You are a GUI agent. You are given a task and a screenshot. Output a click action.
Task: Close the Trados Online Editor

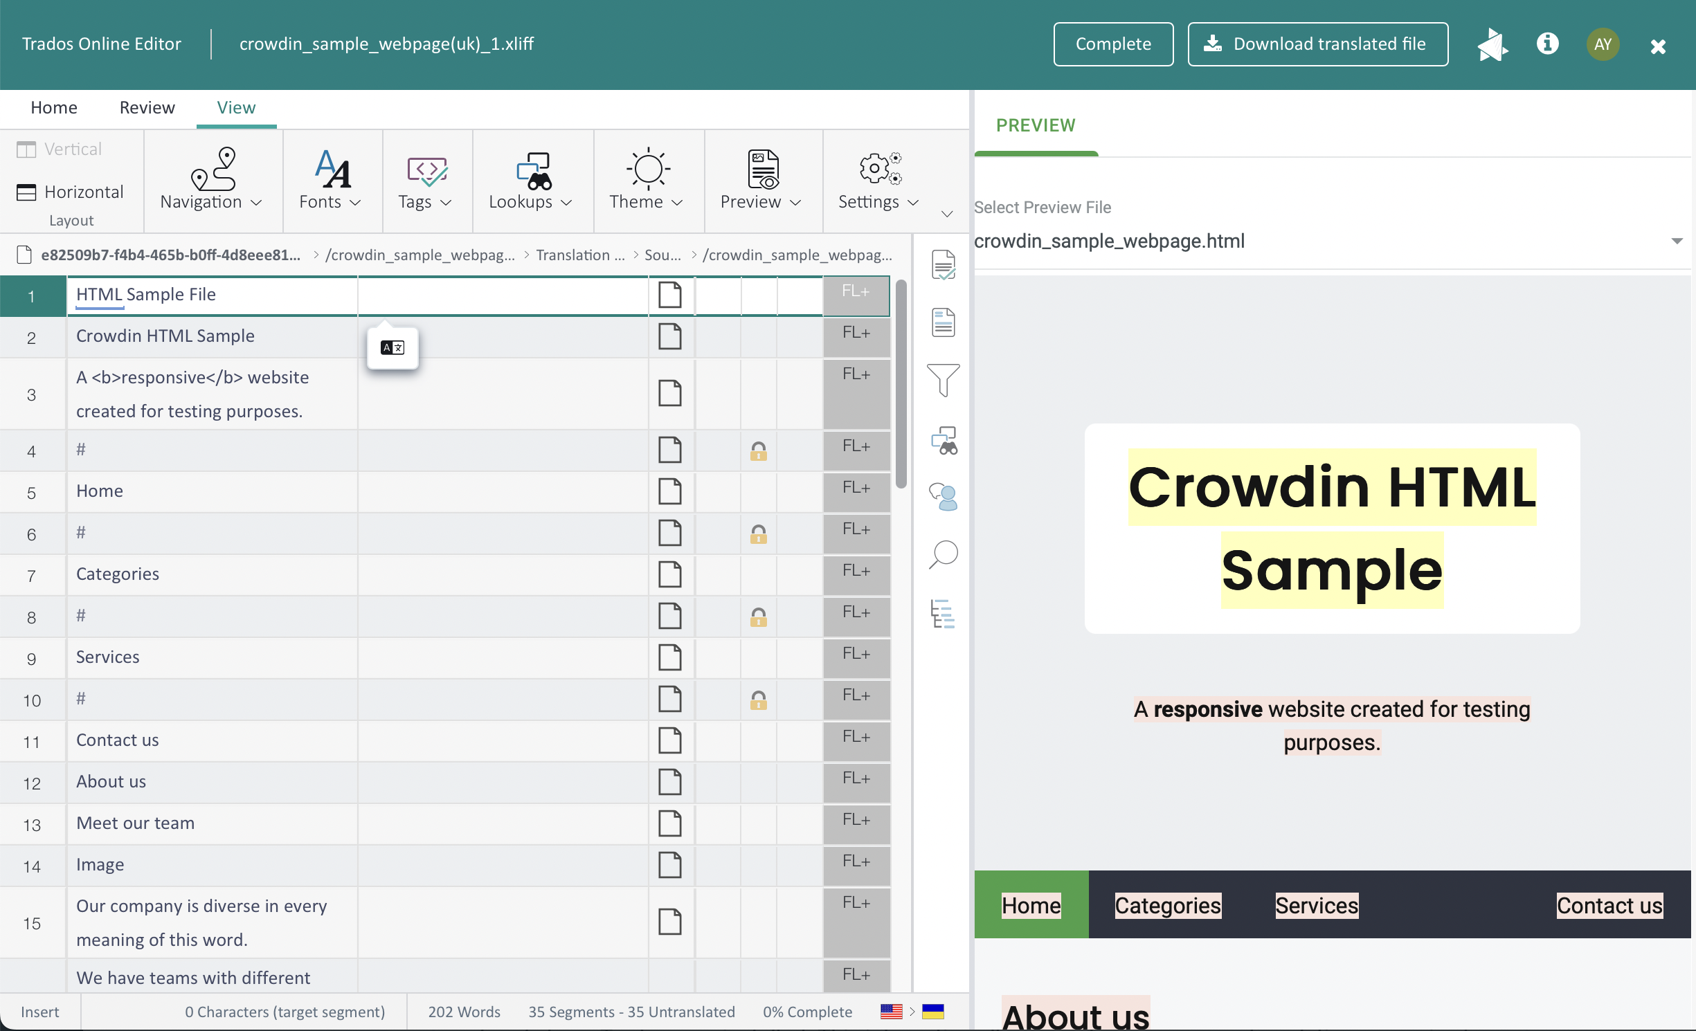point(1658,46)
